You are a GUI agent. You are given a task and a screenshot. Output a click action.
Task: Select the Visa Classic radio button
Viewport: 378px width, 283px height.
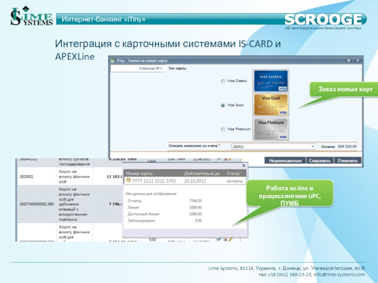223,81
